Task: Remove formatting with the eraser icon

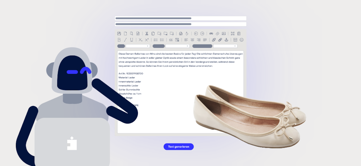Action: pos(217,34)
